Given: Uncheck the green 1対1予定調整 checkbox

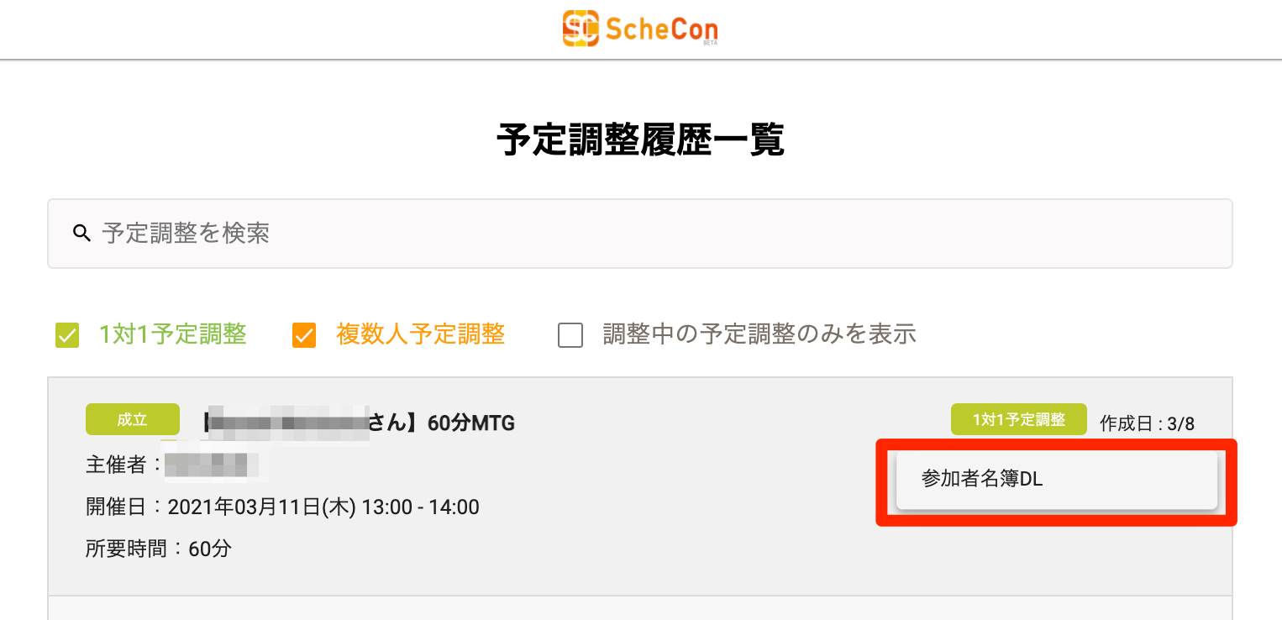Looking at the screenshot, I should [67, 336].
